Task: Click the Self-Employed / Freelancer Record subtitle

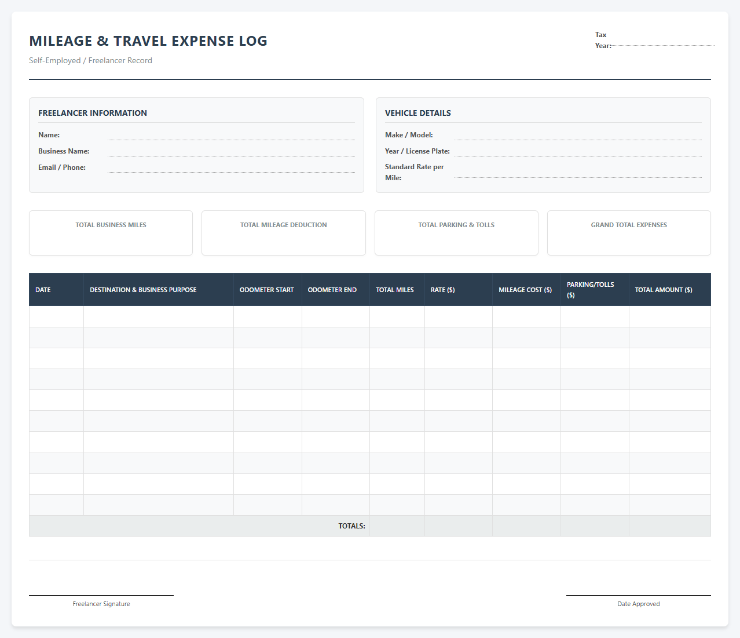Action: (90, 60)
